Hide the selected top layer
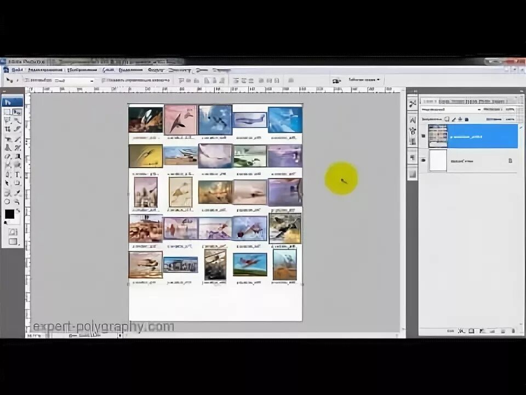Viewport: 526px width, 395px height. 424,136
